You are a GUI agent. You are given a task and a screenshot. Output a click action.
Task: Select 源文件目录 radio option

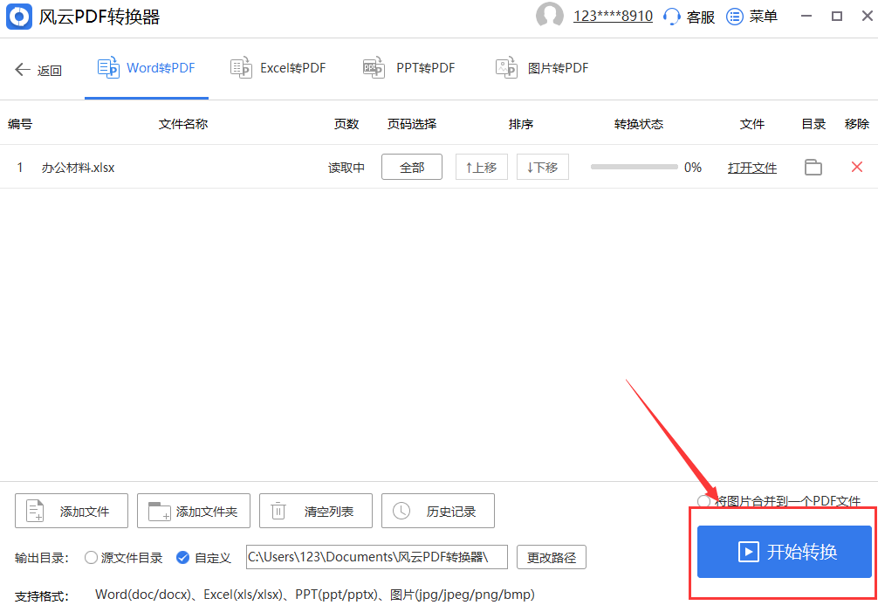[x=123, y=558]
